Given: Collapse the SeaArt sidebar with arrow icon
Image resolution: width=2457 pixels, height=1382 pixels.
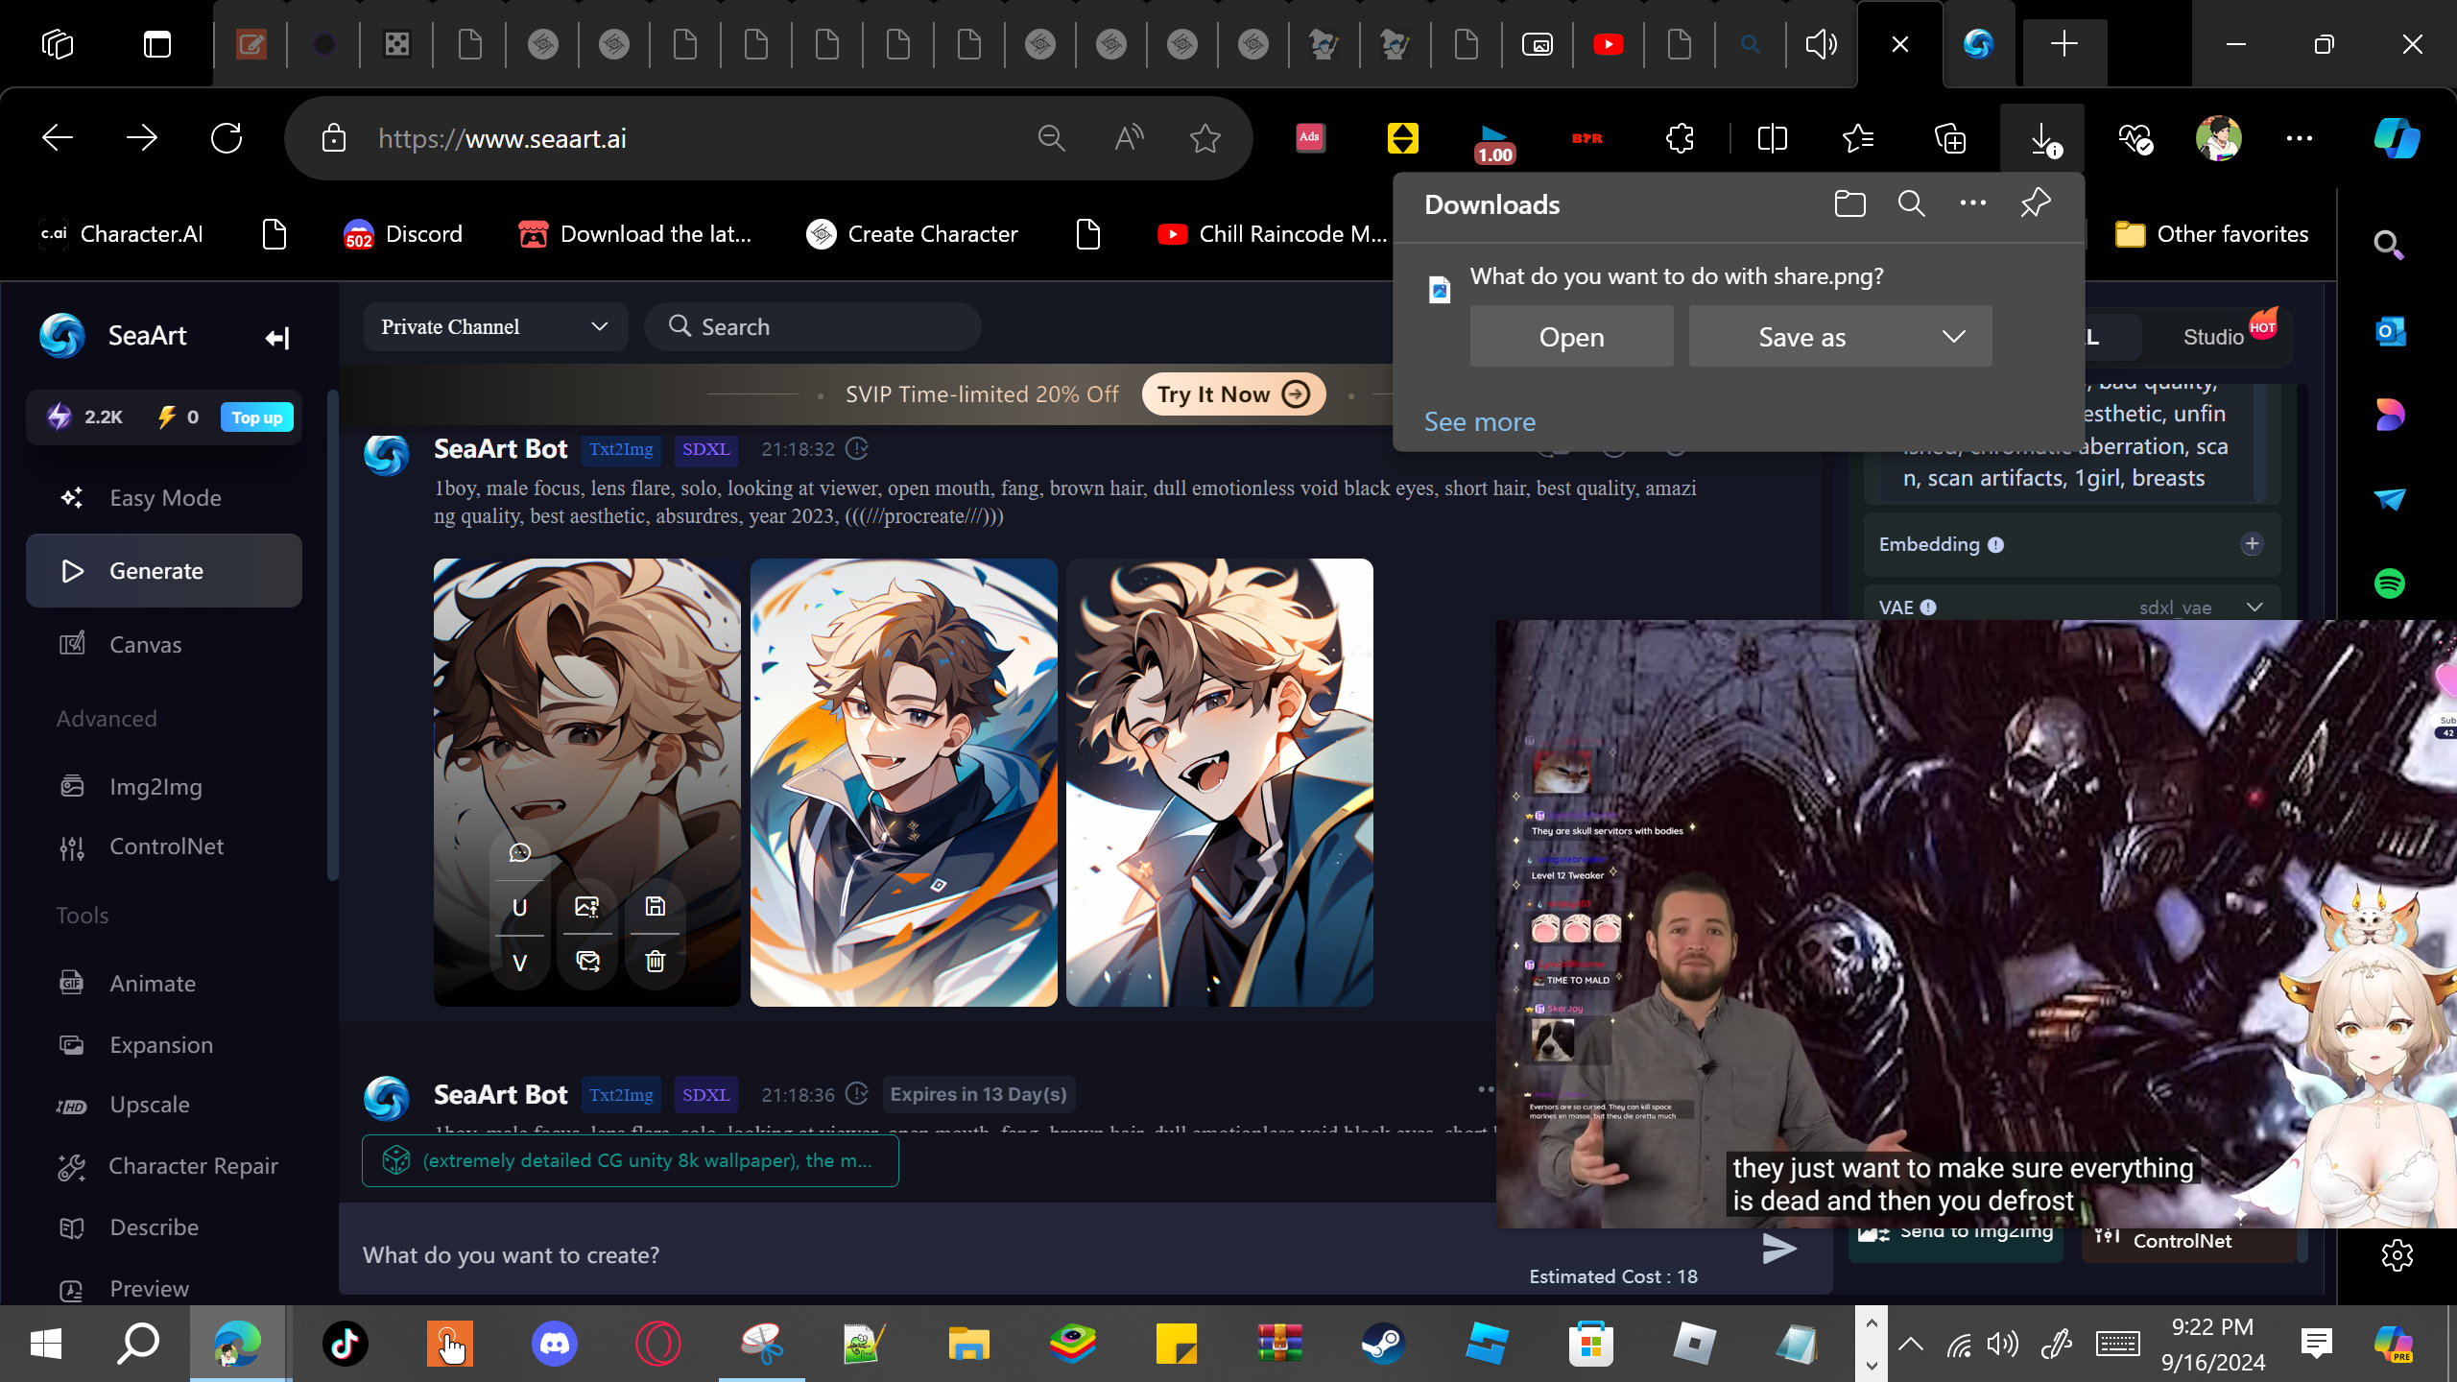Looking at the screenshot, I should 277,337.
